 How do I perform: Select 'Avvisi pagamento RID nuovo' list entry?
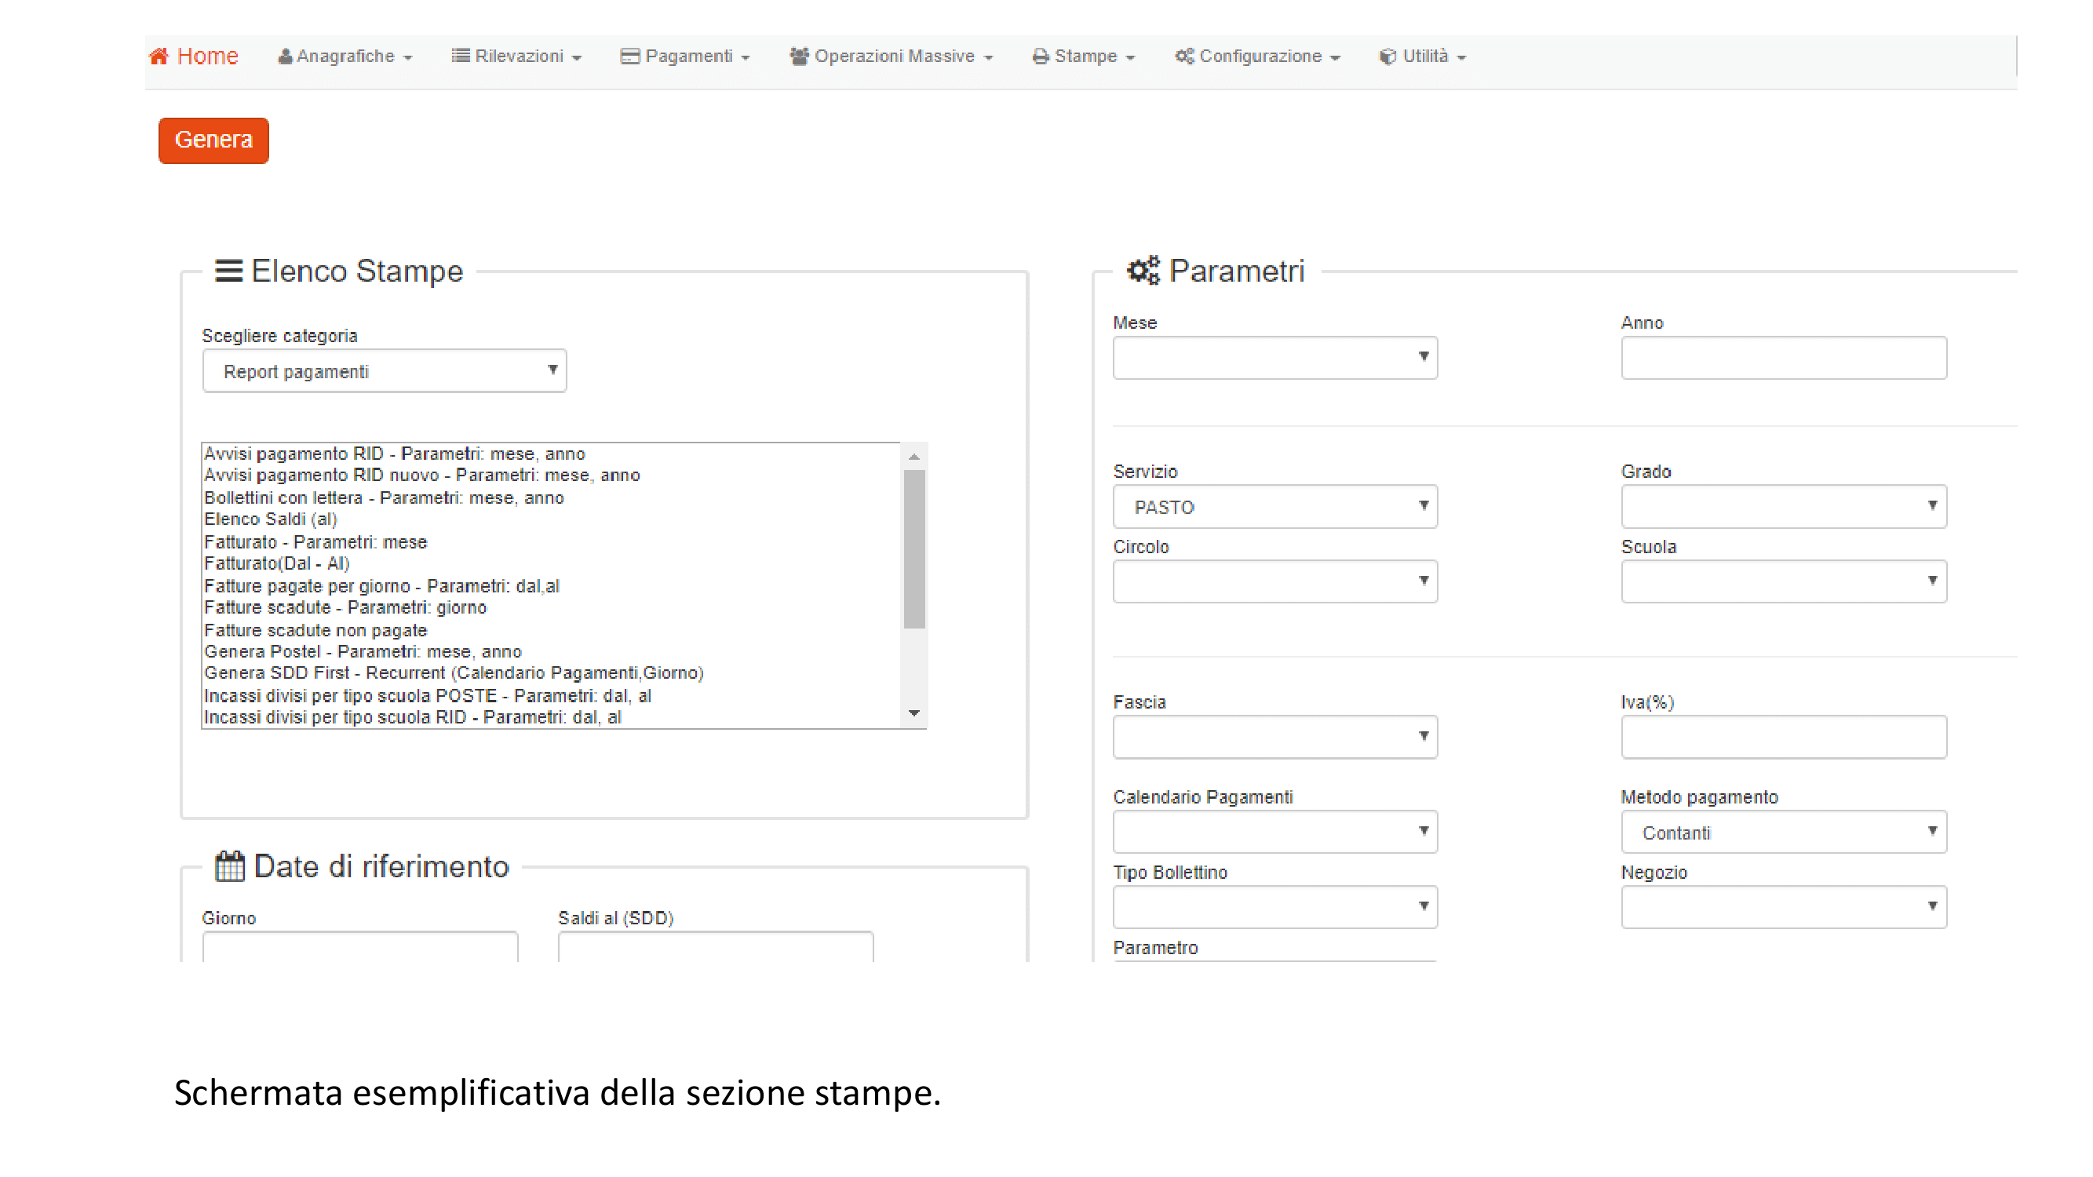(x=422, y=476)
